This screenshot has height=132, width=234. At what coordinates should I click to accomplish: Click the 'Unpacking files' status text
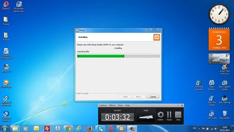click(83, 52)
